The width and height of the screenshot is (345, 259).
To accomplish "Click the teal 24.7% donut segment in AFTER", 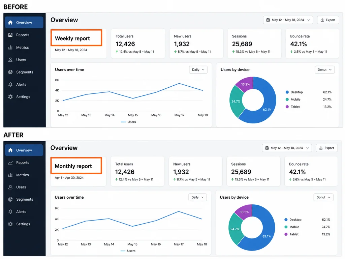I will (234, 229).
